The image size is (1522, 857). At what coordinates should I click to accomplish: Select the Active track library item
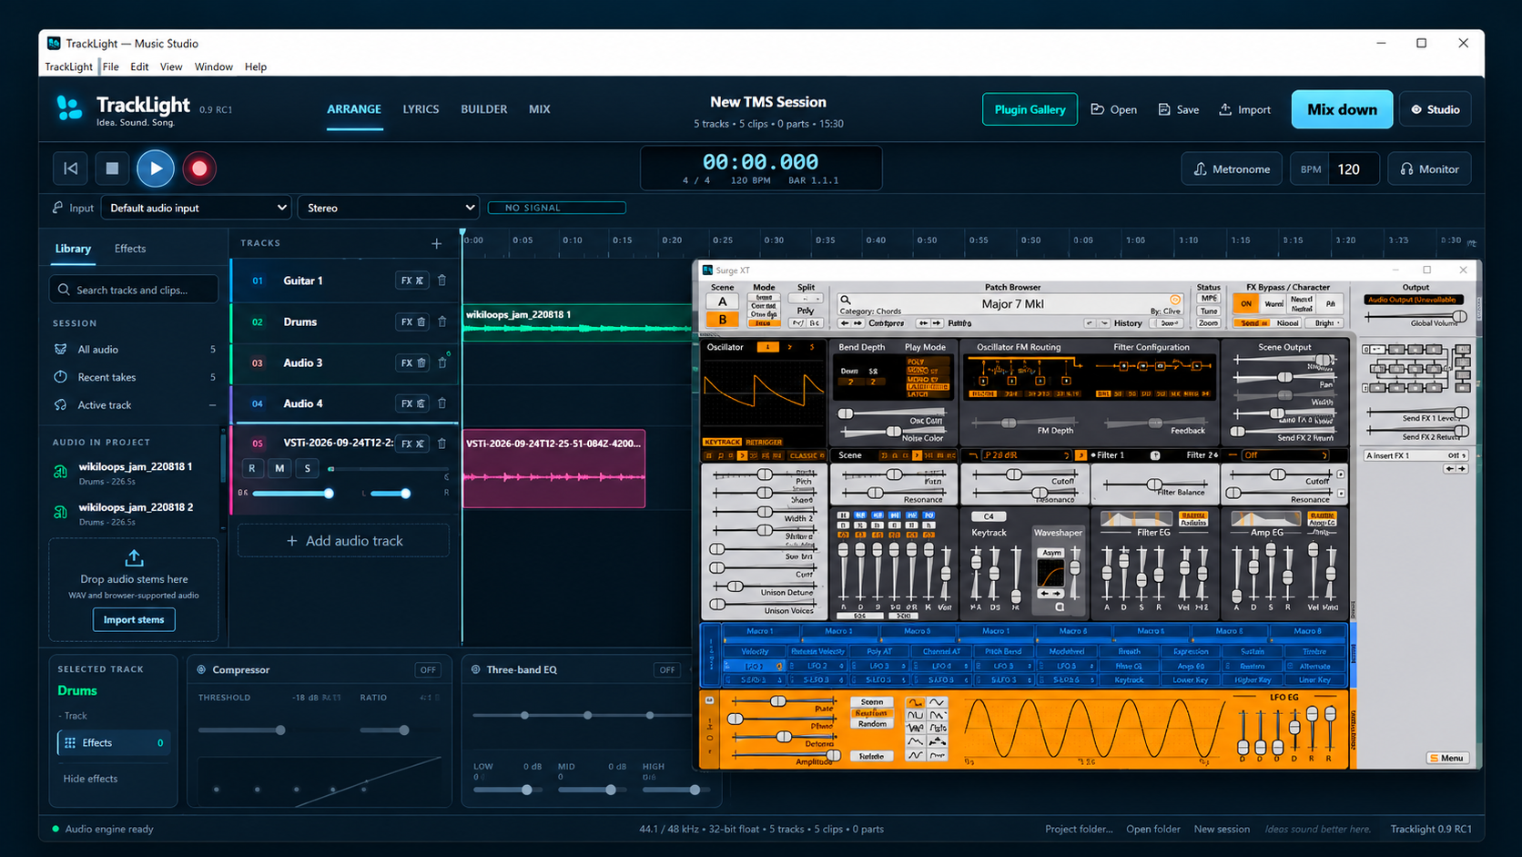pyautogui.click(x=135, y=405)
